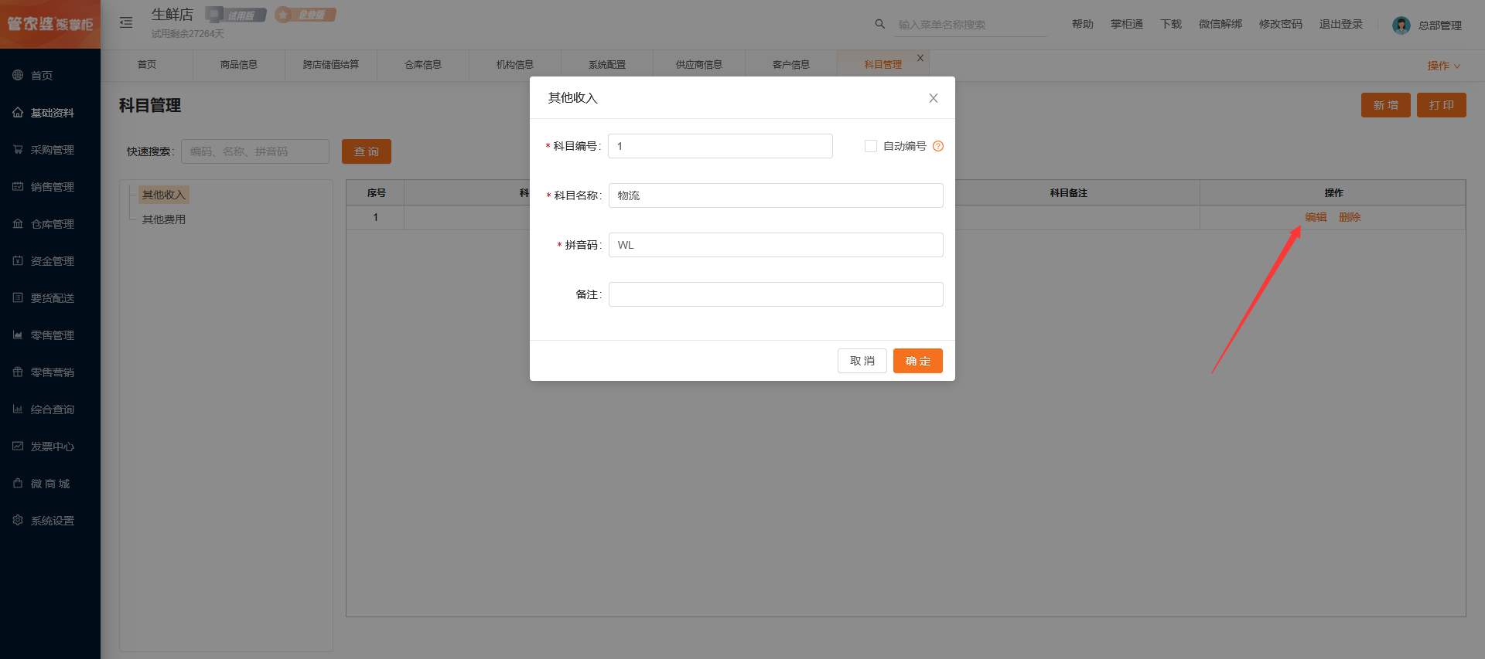1485x659 pixels.
Task: Click the 编辑 link in row 1
Action: pos(1316,217)
